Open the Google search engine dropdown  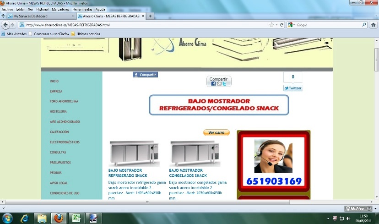pos(292,25)
